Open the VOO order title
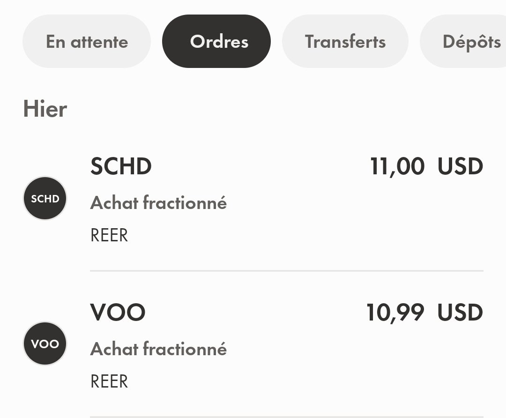This screenshot has height=418, width=506. pyautogui.click(x=118, y=313)
